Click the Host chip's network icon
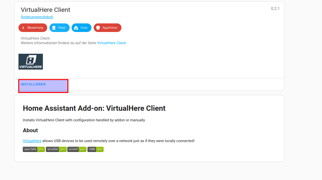 (54, 28)
